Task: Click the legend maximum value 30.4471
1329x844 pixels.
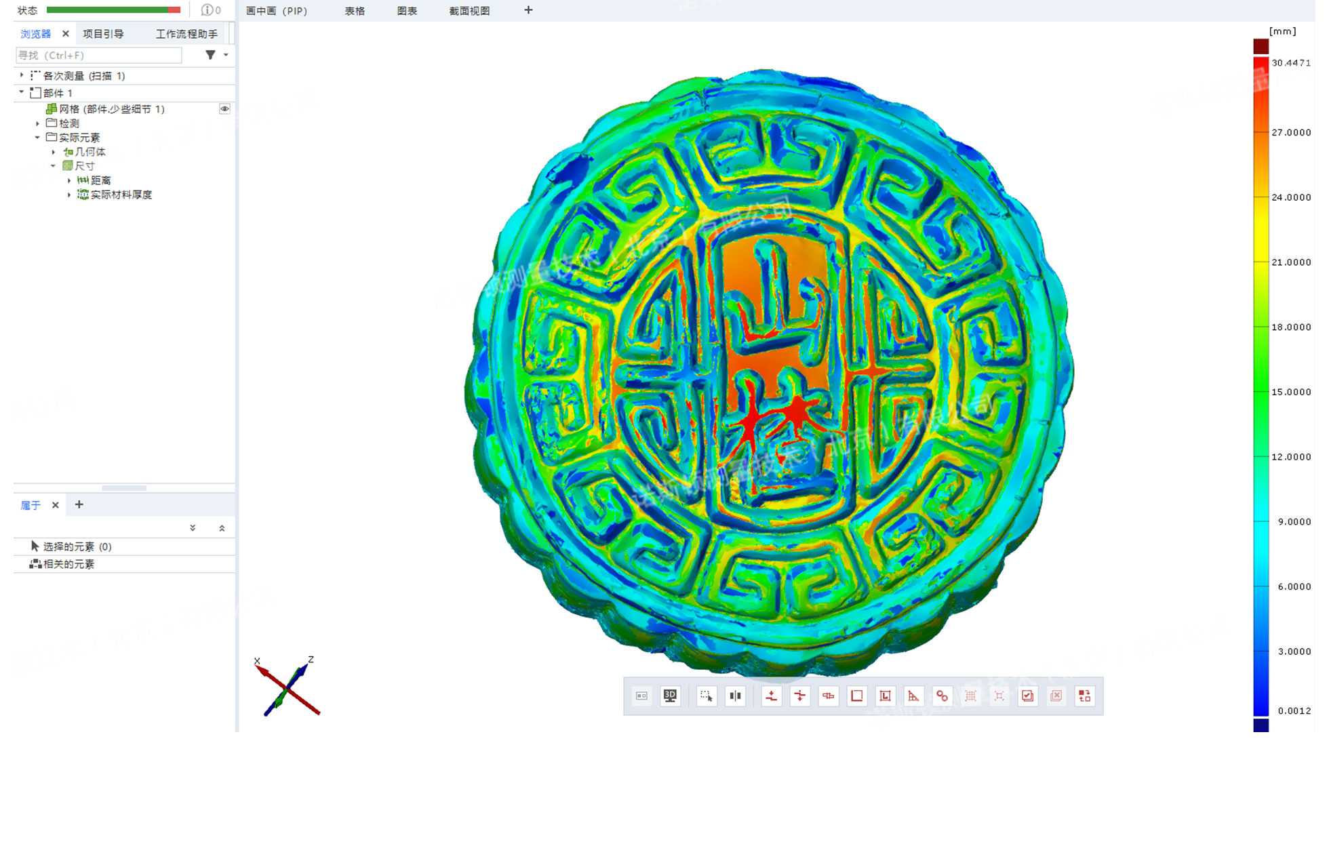Action: (x=1291, y=62)
